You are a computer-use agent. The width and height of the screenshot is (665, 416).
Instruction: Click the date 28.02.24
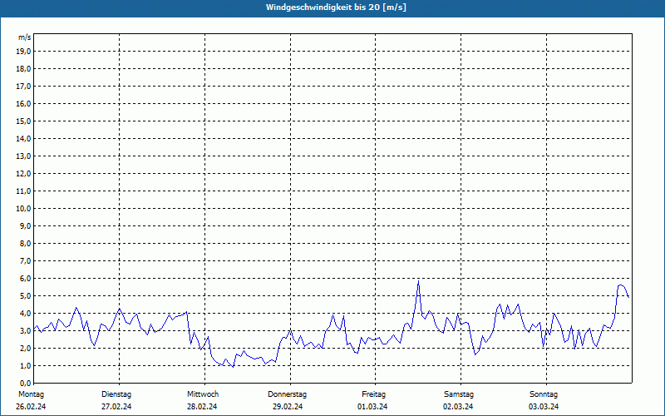click(x=202, y=407)
